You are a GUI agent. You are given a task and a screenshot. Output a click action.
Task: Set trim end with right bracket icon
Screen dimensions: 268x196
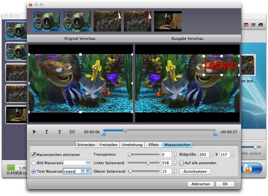(x=59, y=132)
